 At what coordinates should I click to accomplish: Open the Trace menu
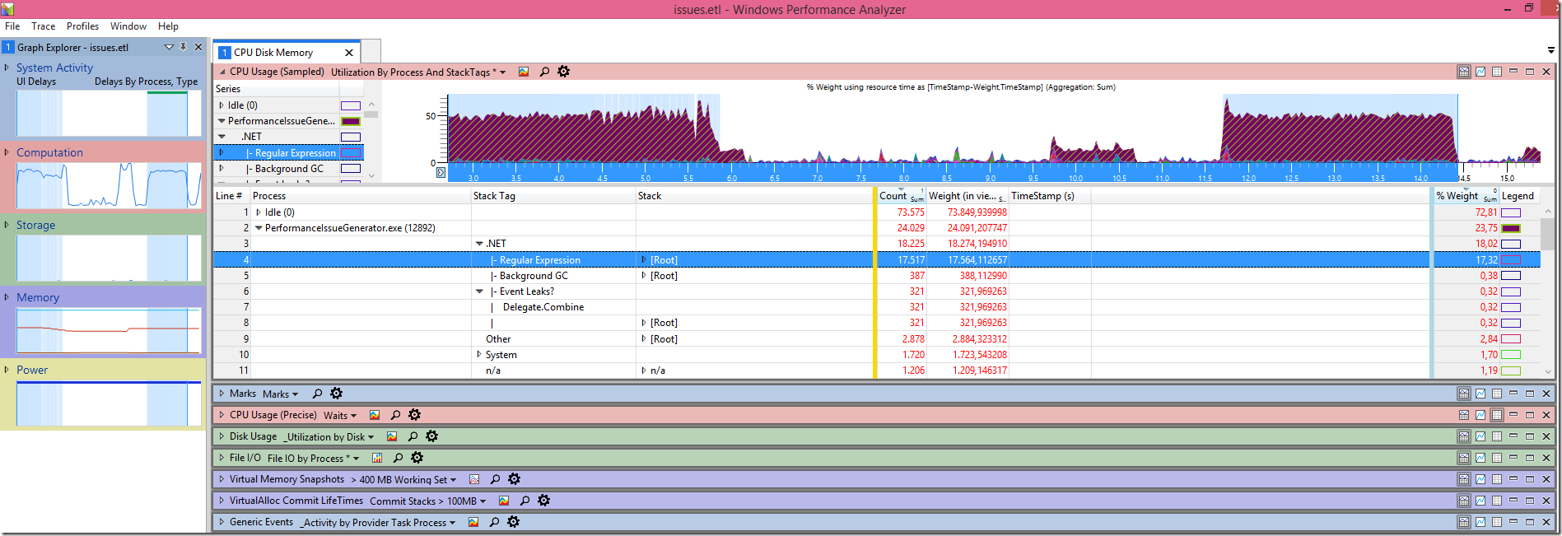44,26
